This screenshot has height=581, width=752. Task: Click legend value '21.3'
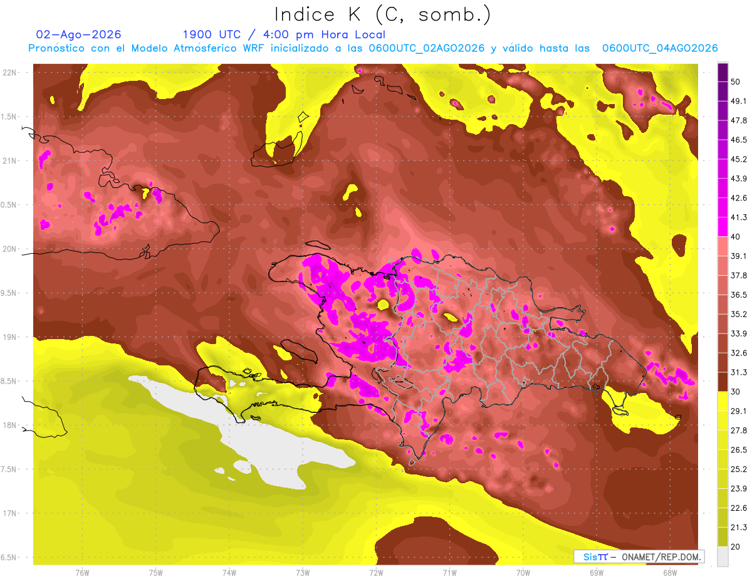pyautogui.click(x=738, y=527)
